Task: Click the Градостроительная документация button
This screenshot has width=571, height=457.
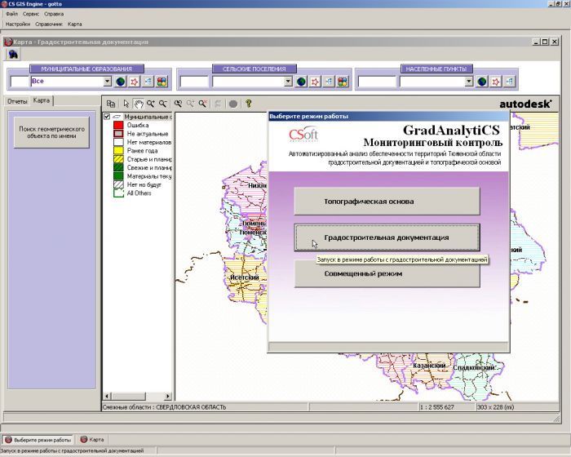Action: 387,237
